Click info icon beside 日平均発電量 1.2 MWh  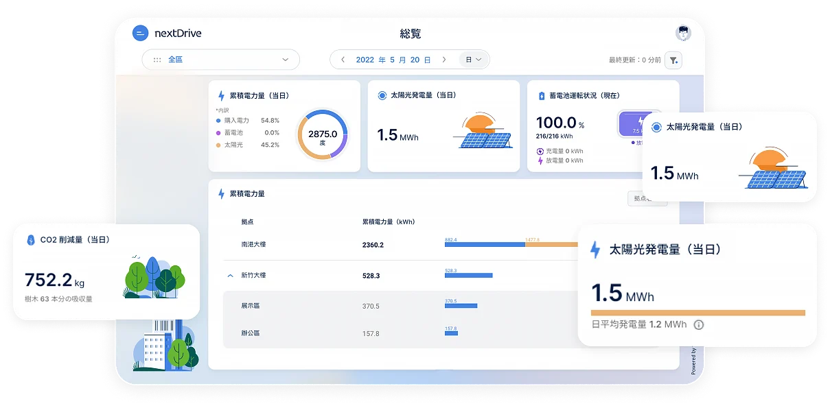[x=698, y=324]
